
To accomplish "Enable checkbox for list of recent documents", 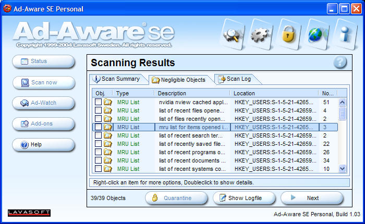I will 98,160.
